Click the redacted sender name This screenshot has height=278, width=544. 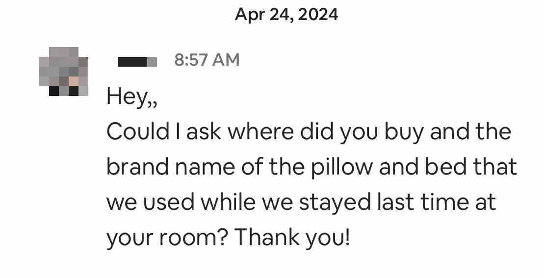[137, 62]
